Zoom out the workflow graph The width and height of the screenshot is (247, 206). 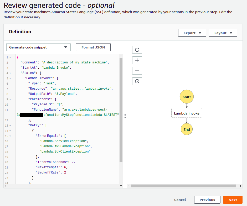point(137,71)
